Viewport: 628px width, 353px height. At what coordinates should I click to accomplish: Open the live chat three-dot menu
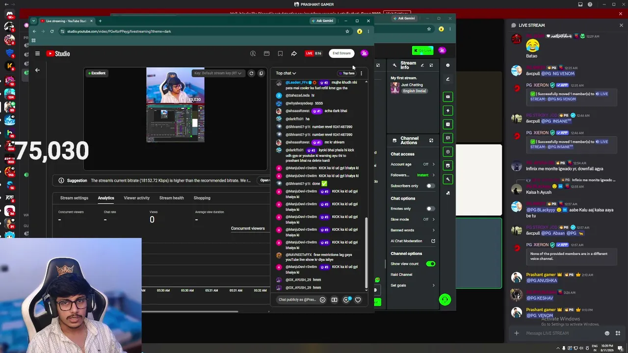click(x=361, y=74)
